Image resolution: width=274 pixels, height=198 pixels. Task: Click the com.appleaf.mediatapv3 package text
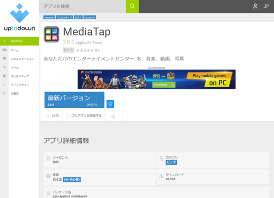point(70,196)
